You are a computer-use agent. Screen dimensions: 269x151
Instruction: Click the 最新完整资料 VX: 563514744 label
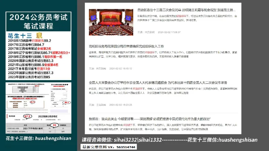[109, 147]
